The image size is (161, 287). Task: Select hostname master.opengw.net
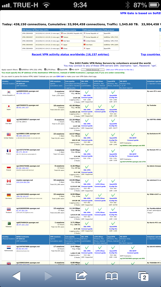point(24,180)
